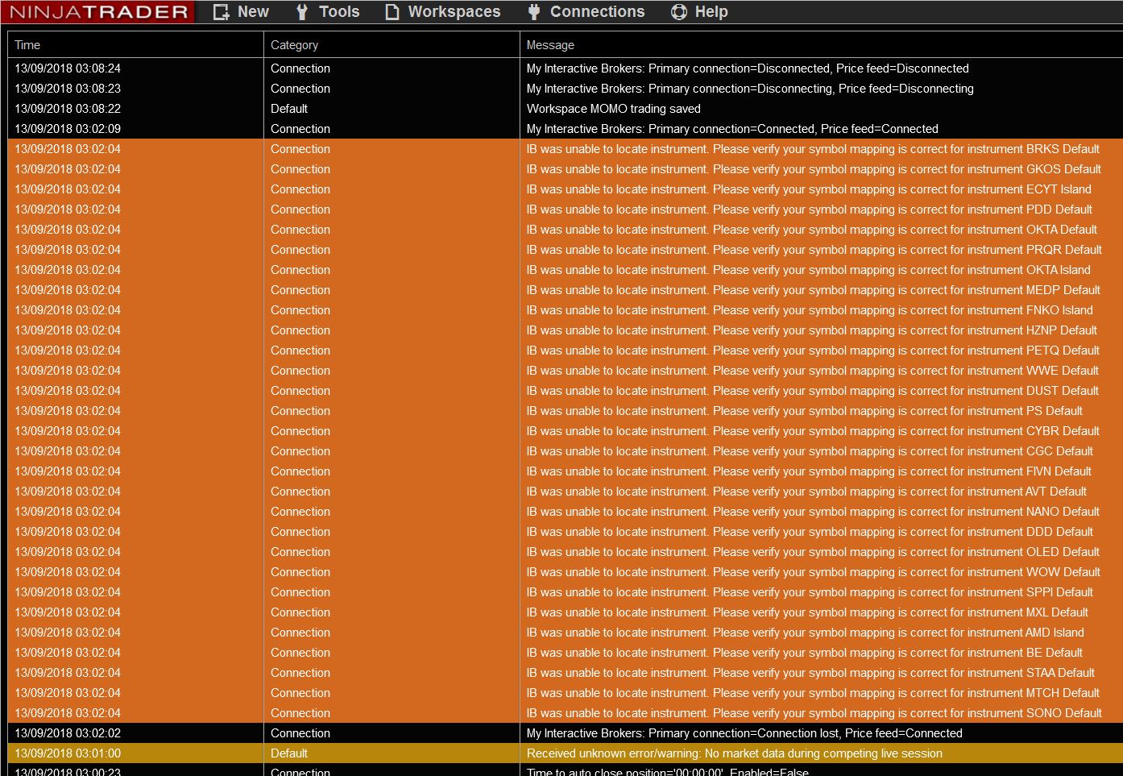Screen dimensions: 1123x776
Task: Click the Connection category cell in the 03:02:02 row
Action: point(300,733)
